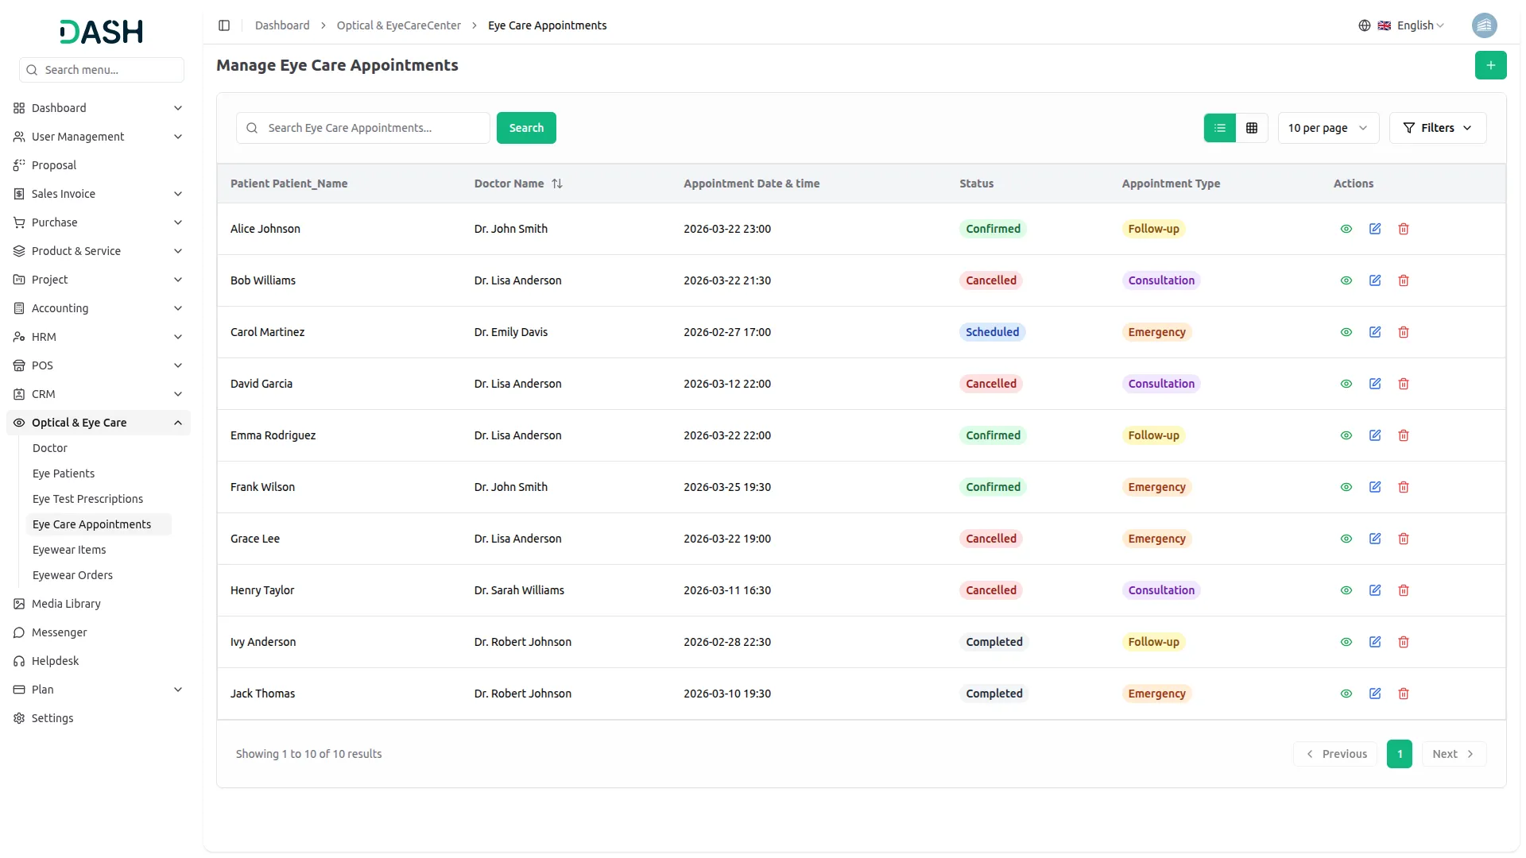Focus the Search Eye Care Appointments field
The image size is (1526, 858).
point(374,128)
